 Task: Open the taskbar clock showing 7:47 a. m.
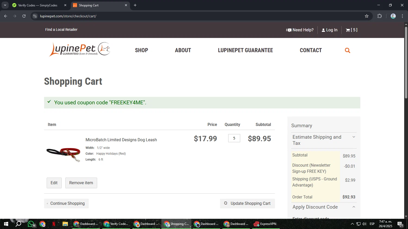coord(386,224)
